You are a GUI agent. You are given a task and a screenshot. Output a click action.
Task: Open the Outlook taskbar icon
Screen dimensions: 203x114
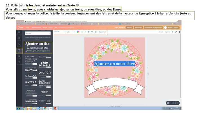[40, 108]
